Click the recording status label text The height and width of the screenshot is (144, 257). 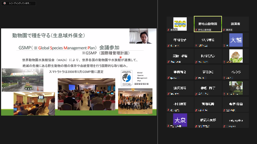20,3
